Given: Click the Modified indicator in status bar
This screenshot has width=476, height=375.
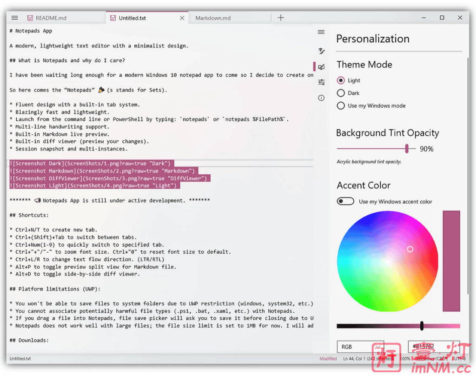Looking at the screenshot, I should [328, 358].
